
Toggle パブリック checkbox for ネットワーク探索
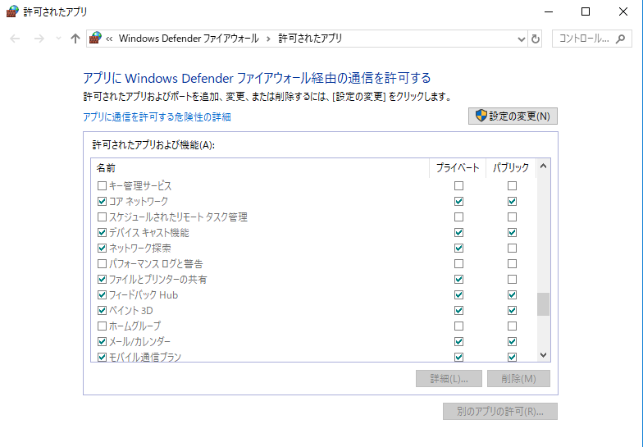pyautogui.click(x=512, y=248)
